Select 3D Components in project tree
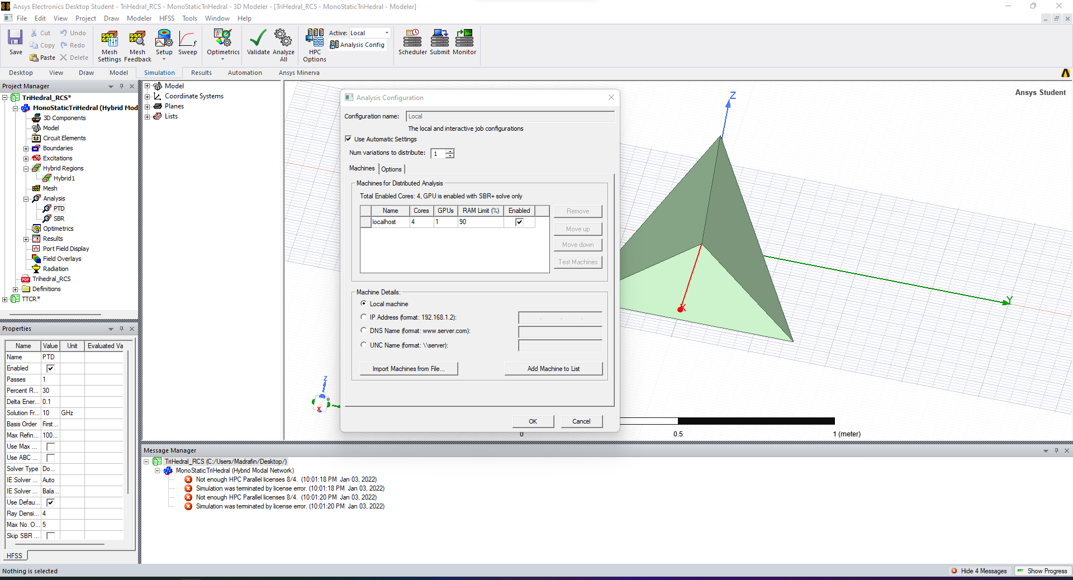 pyautogui.click(x=64, y=118)
